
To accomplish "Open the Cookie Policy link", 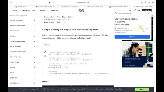I will pos(109,89).
